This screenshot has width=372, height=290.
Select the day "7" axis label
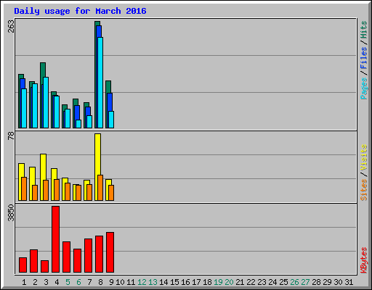(89, 282)
